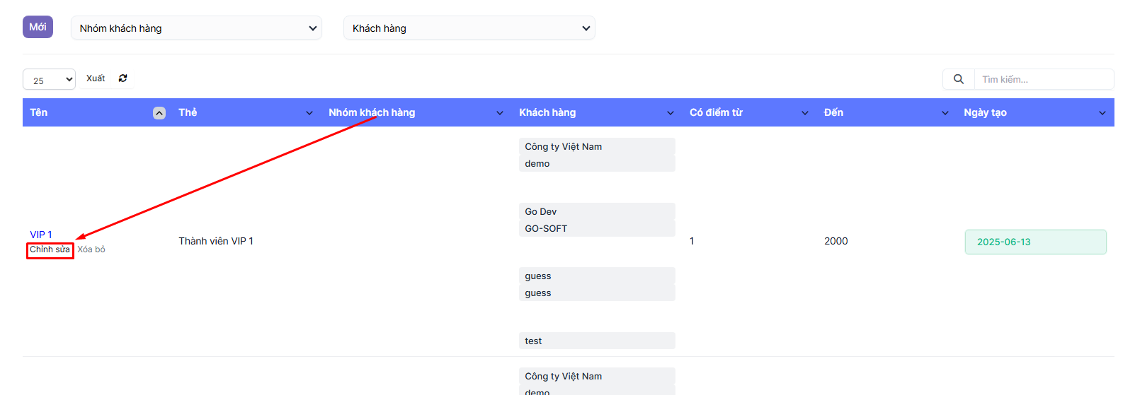The height and width of the screenshot is (395, 1135).
Task: Click sort chevron on Thẻ column
Action: pos(309,113)
